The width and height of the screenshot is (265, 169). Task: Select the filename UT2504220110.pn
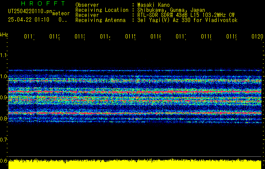[x=30, y=11]
